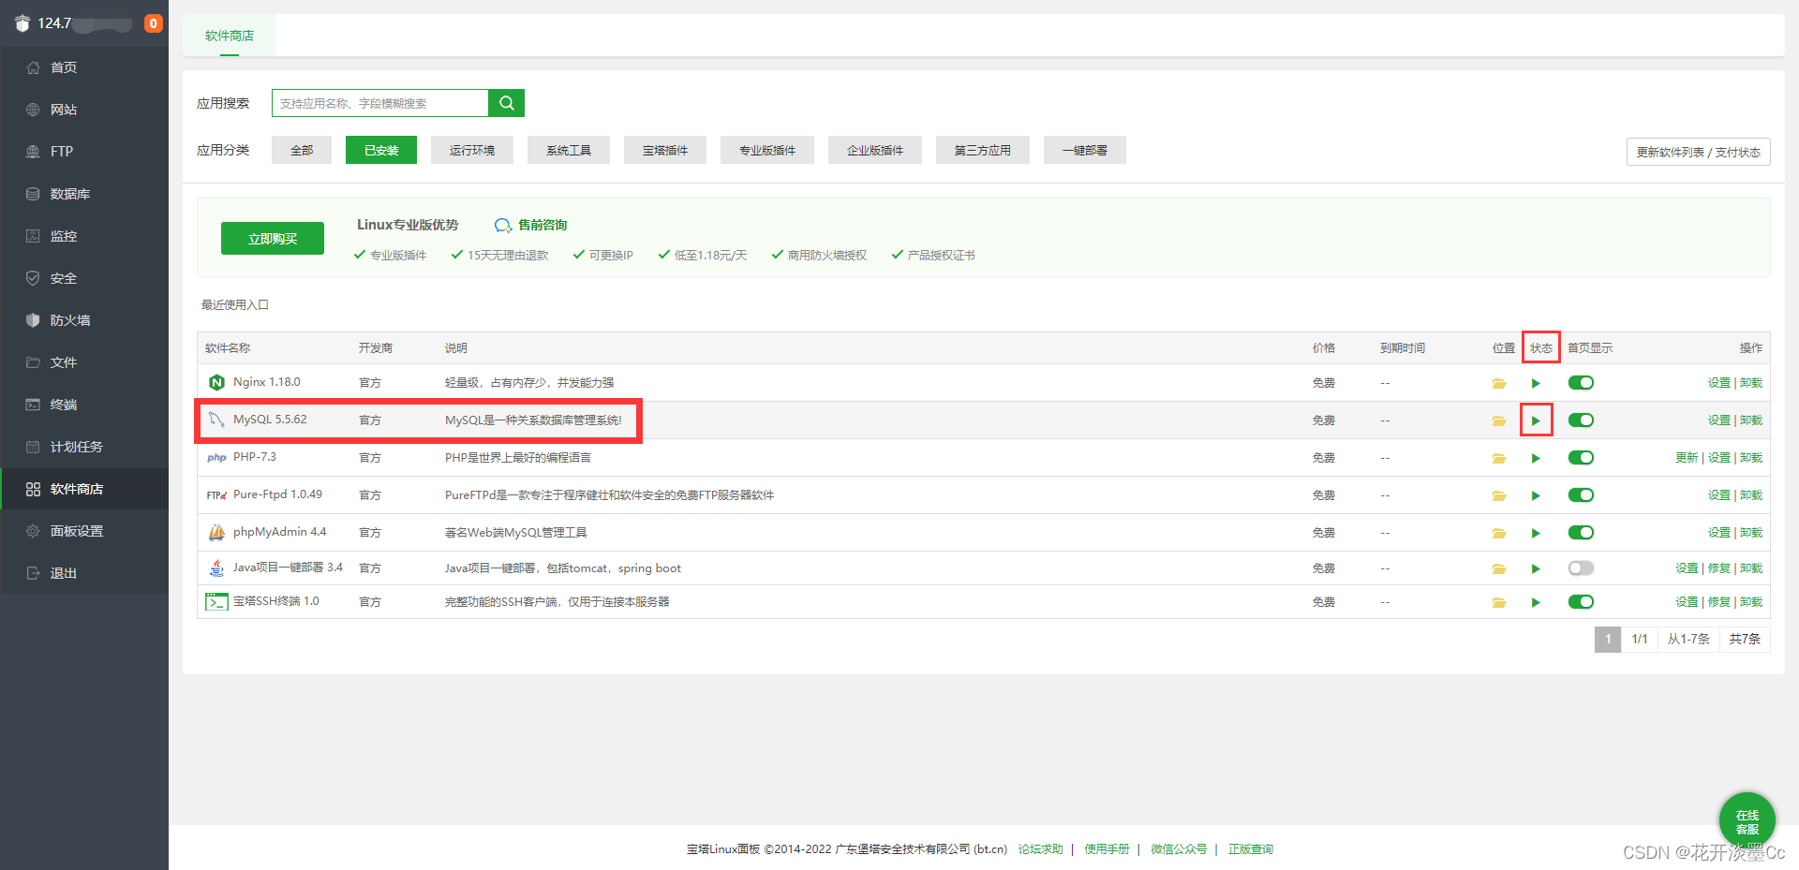This screenshot has height=870, width=1799.
Task: Focus the 应用搜索 input field
Action: 380,103
